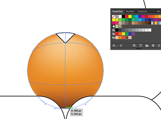Open Show Swatch Kinds menu
The width and height of the screenshot is (161, 119).
[135, 46]
